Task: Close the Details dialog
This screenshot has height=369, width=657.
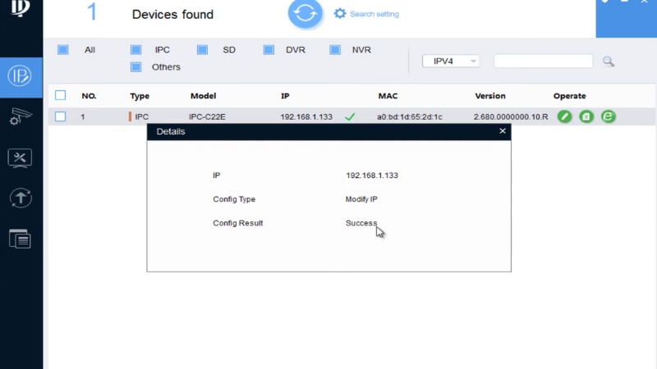Action: (503, 131)
